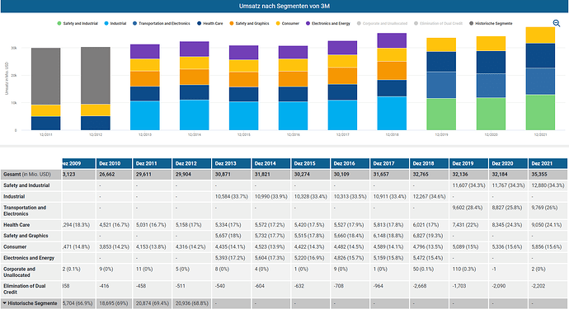Click the zoom-out magnifier icon on the chart
This screenshot has width=569, height=309.
[557, 23]
